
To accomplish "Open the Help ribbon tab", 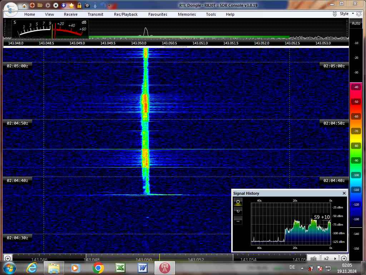I will pyautogui.click(x=230, y=14).
